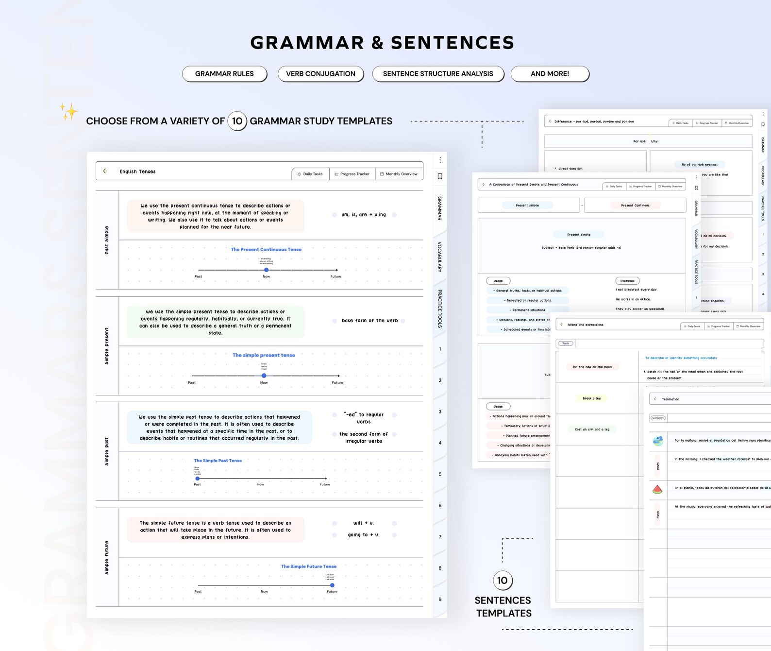Click 'am, is, are + v.ing' formula
The width and height of the screenshot is (771, 651).
pyautogui.click(x=364, y=215)
